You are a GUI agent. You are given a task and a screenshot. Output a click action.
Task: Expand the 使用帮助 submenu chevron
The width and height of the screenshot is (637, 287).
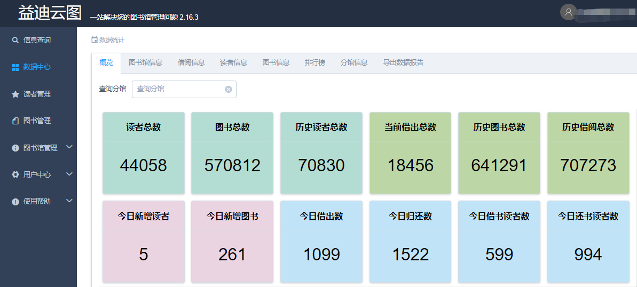coord(69,201)
